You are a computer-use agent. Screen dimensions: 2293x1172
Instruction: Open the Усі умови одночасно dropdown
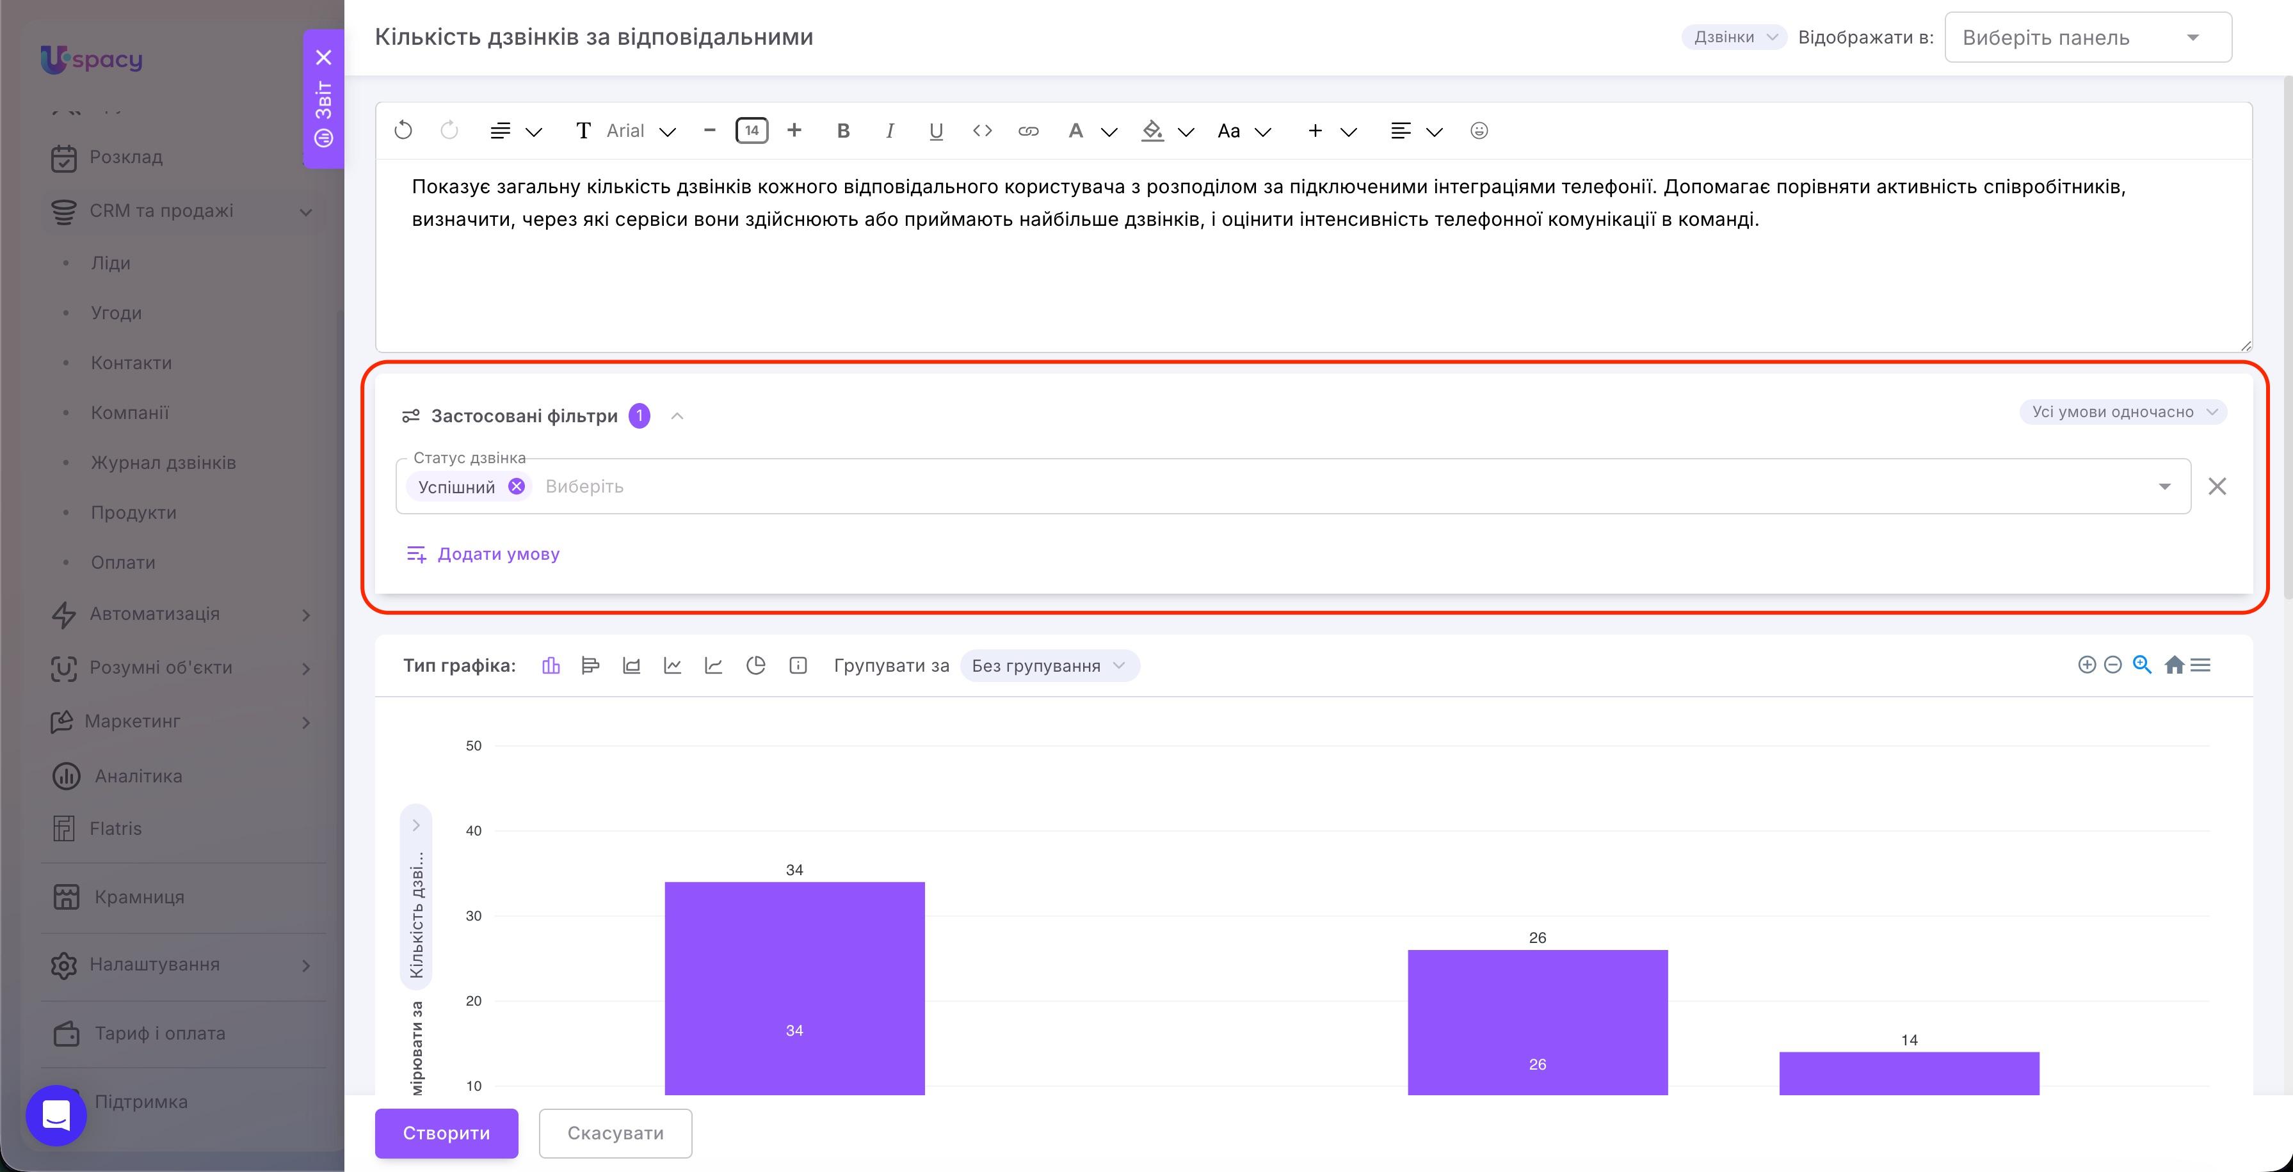2123,412
